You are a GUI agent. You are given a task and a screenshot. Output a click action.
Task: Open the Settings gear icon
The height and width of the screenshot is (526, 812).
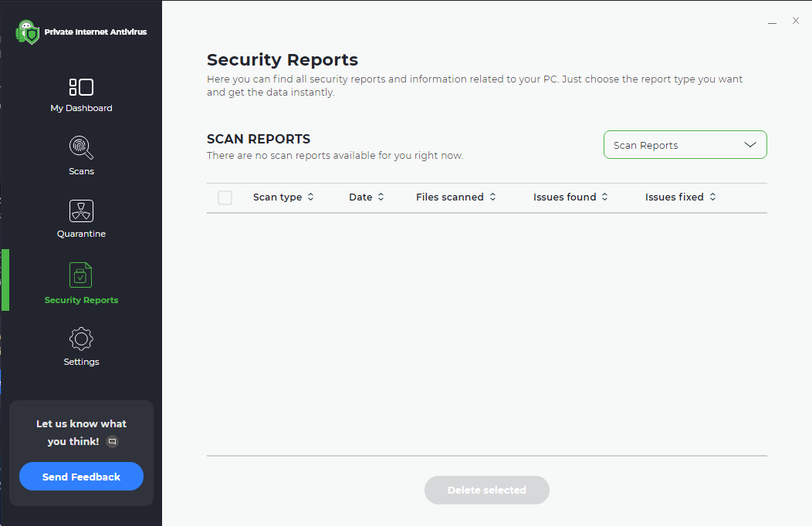point(81,339)
